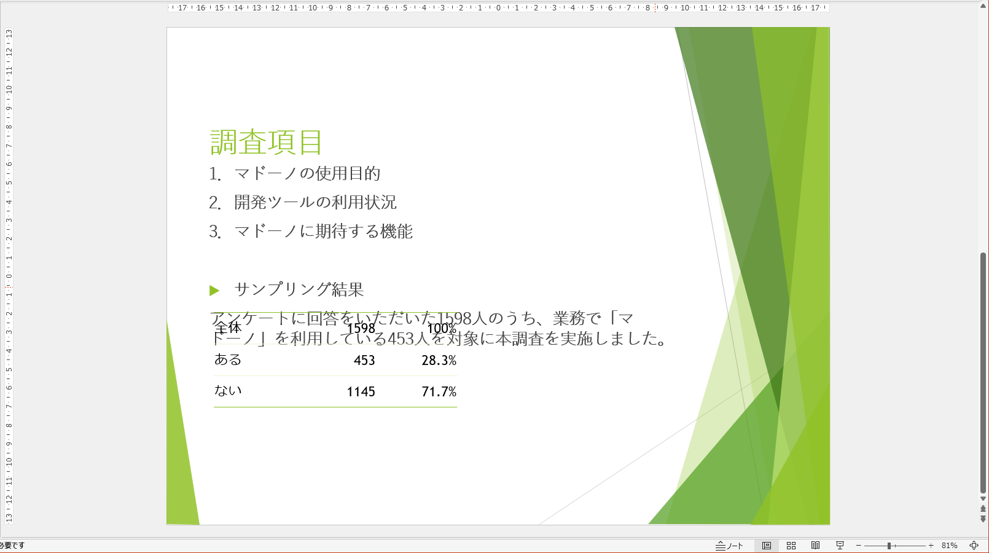Click list item 開発ツールの利用状況

(315, 202)
